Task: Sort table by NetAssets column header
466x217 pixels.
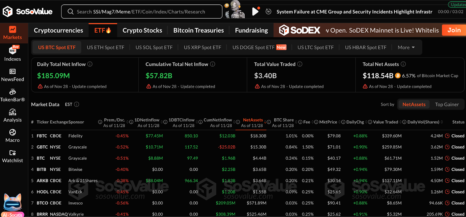Action: click(253, 120)
